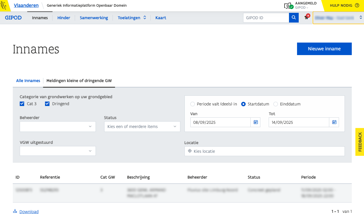Open the Feedback side tab
The width and height of the screenshot is (364, 217).
click(360, 142)
